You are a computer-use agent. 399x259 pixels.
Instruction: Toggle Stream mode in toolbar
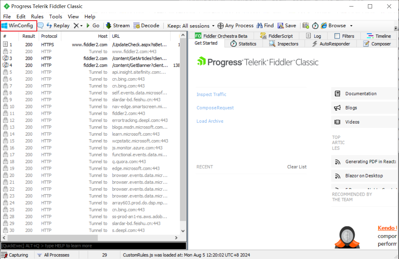pos(118,26)
